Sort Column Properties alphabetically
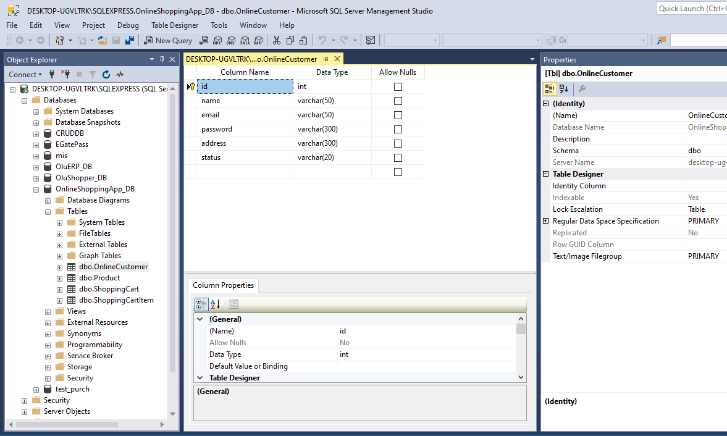 coord(215,304)
